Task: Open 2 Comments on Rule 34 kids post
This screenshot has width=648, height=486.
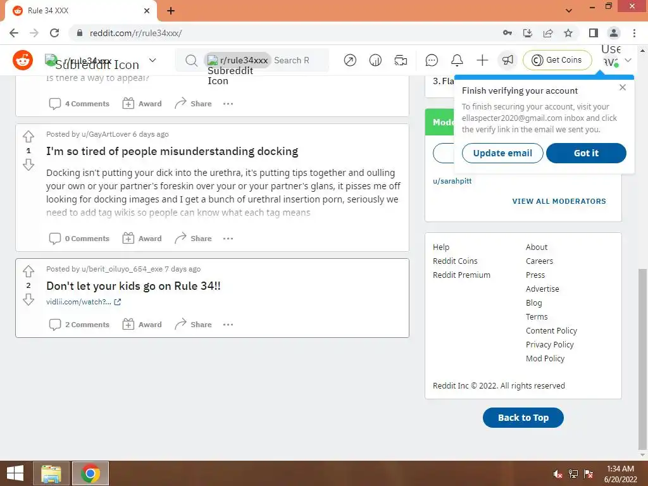Action: [79, 325]
